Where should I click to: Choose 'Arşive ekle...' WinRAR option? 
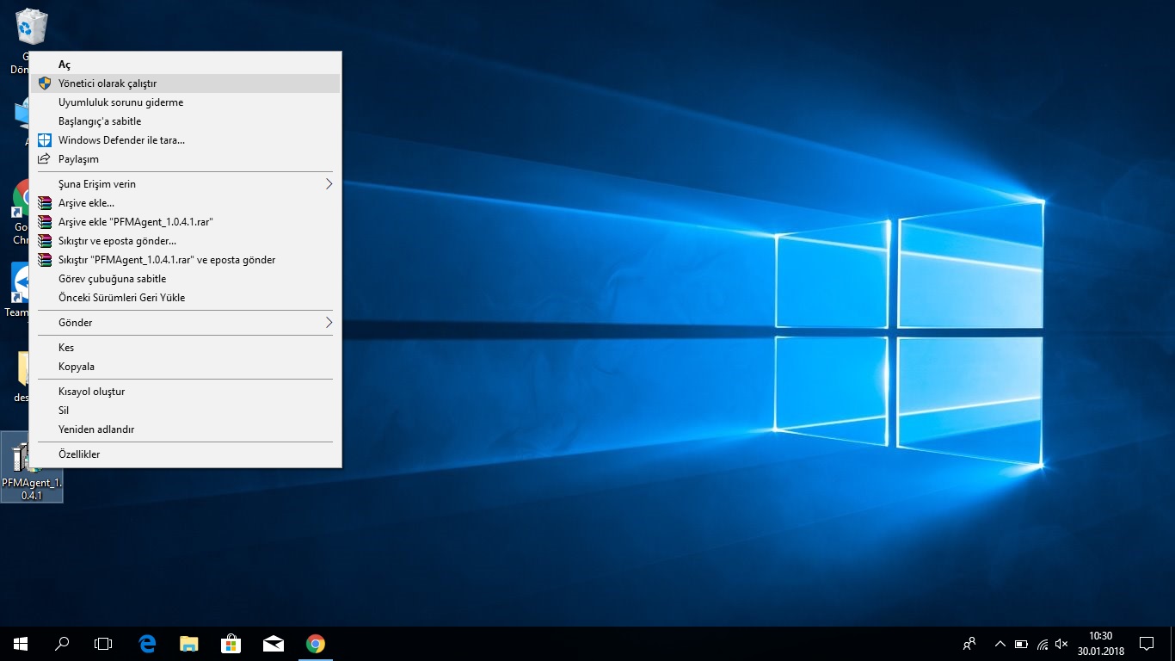[185, 203]
